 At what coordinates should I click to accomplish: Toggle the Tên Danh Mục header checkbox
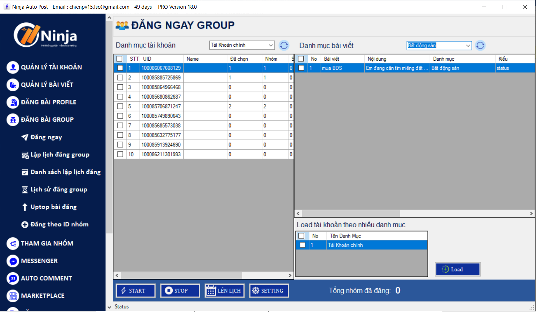click(301, 236)
